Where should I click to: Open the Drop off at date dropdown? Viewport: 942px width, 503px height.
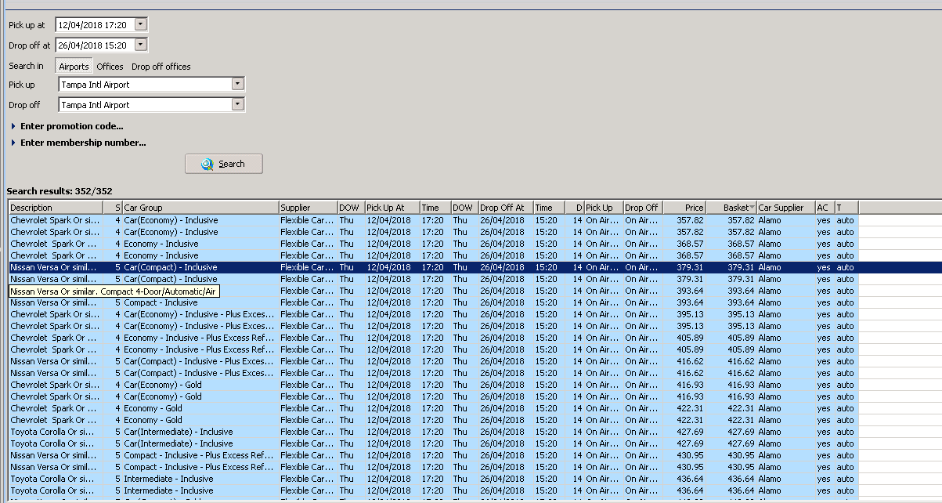point(140,45)
